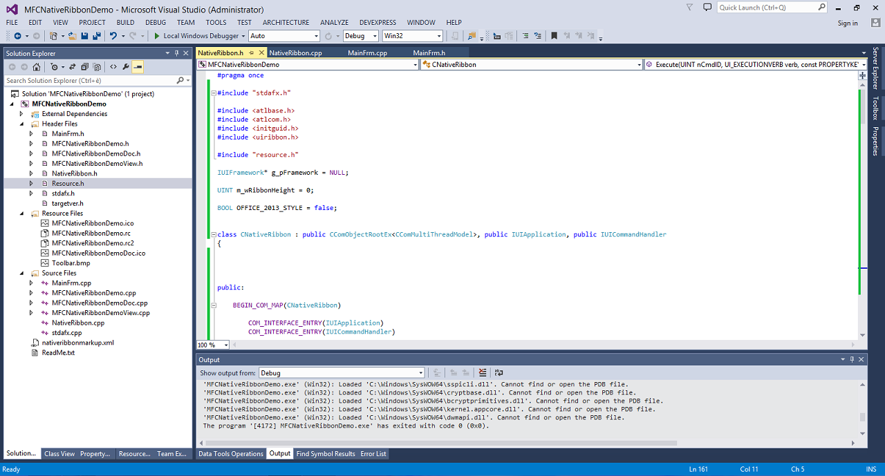Open the FILE menu
Image resolution: width=885 pixels, height=476 pixels.
pos(12,22)
